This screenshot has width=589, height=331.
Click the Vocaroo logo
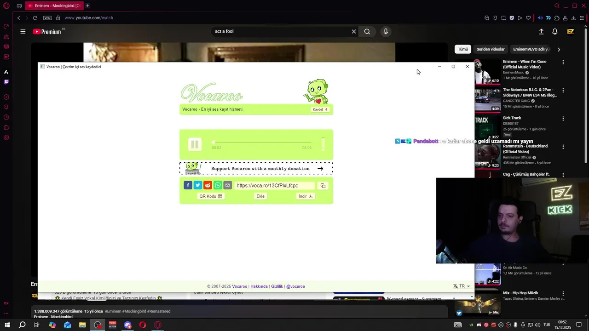[x=212, y=93]
